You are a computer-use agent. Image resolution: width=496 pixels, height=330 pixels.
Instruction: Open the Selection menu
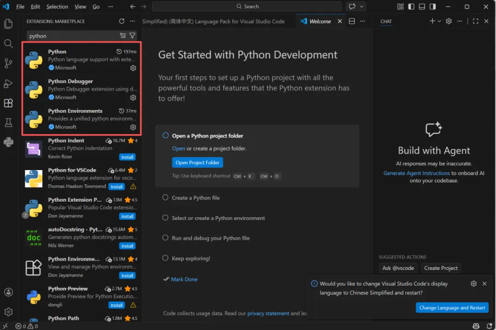pos(57,7)
